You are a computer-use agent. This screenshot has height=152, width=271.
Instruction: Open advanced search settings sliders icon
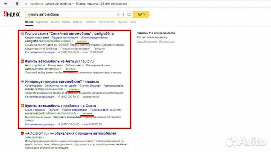pos(129,14)
